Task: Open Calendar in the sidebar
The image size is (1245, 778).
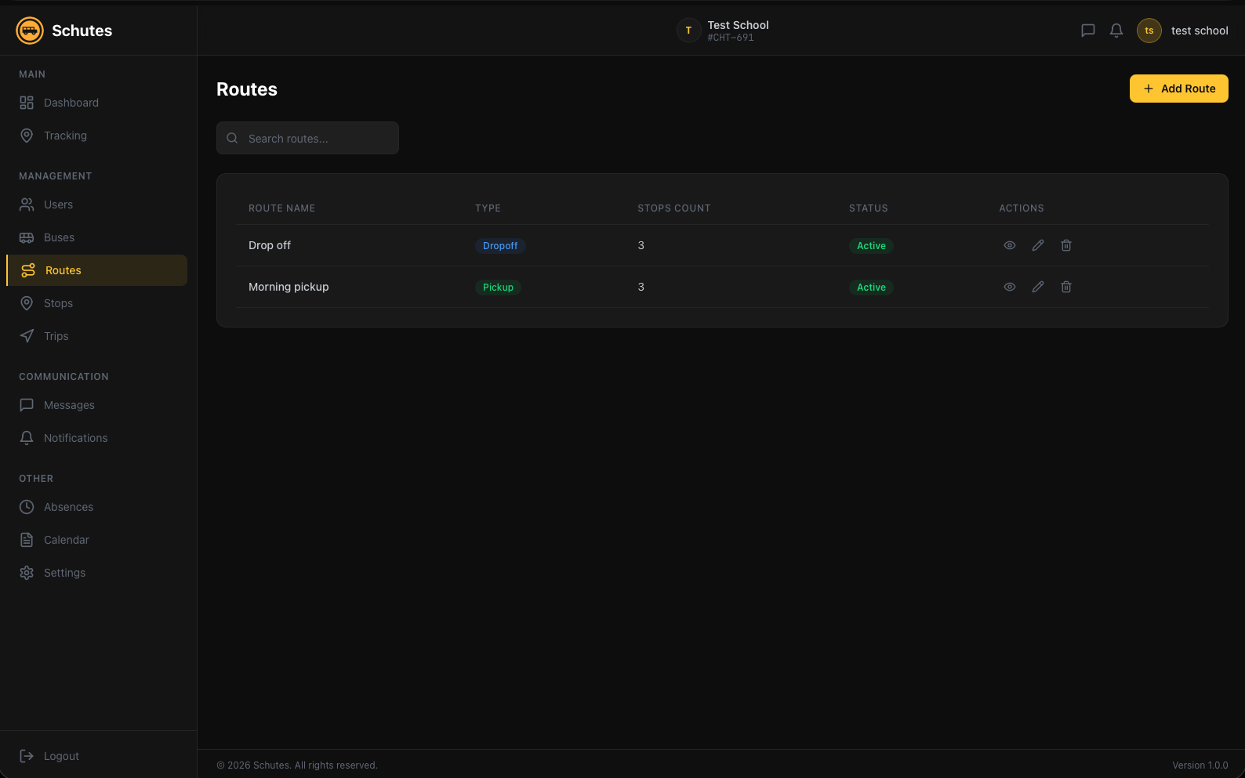Action: point(97,540)
